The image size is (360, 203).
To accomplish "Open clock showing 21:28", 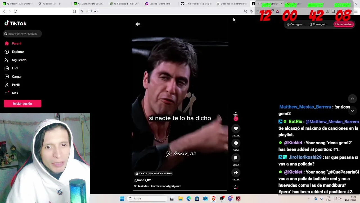I will (x=350, y=198).
